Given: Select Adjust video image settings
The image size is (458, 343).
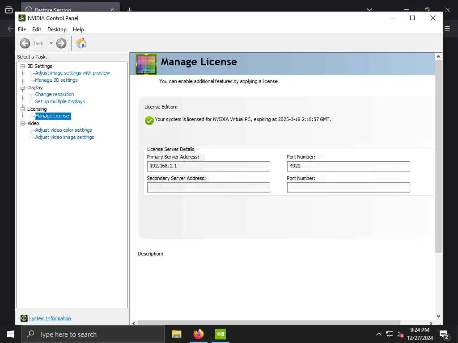Looking at the screenshot, I should 64,137.
